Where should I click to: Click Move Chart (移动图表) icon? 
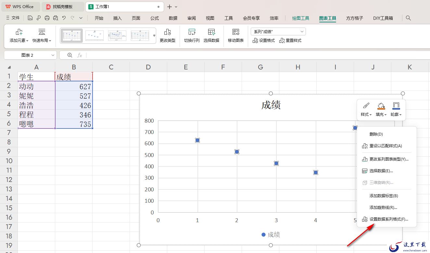click(x=236, y=32)
